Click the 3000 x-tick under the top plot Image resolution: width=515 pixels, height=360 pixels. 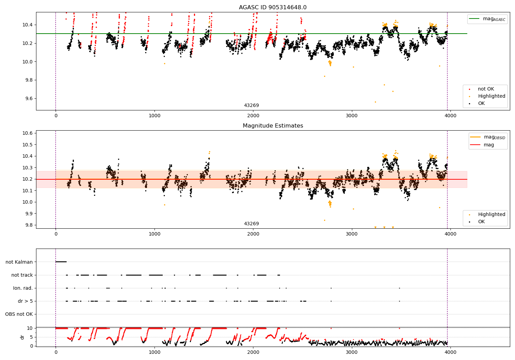[352, 116]
